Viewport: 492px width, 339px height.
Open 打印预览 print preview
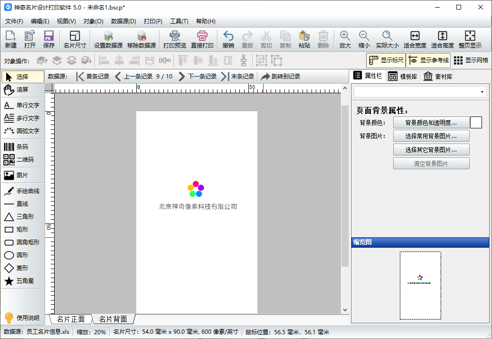click(175, 39)
